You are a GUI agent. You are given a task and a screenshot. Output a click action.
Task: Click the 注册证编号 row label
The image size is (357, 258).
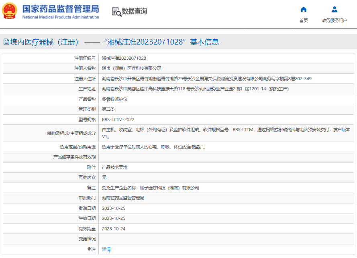85,58
